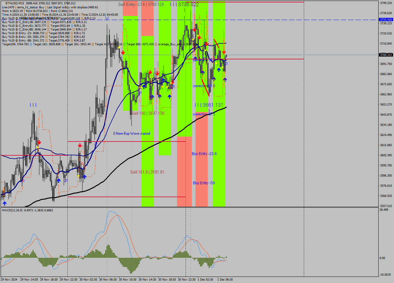
Task: Click the blue 3733.416 price level tag
Action: tap(386, 20)
